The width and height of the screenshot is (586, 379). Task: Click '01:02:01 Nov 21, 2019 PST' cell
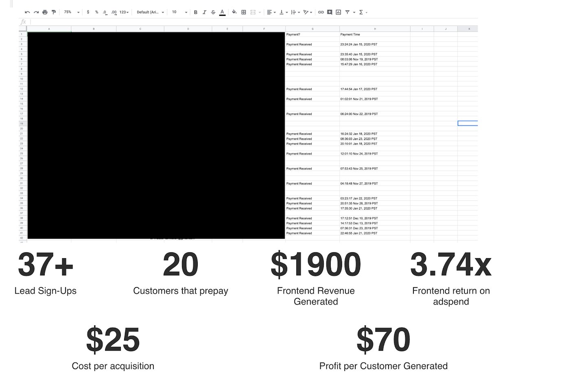[375, 99]
